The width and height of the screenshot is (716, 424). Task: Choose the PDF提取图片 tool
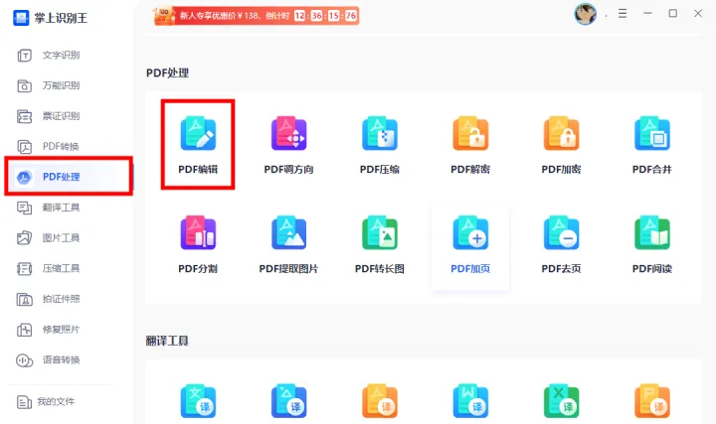(288, 244)
